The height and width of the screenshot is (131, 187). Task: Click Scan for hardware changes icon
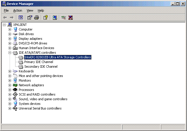pyautogui.click(x=55, y=18)
